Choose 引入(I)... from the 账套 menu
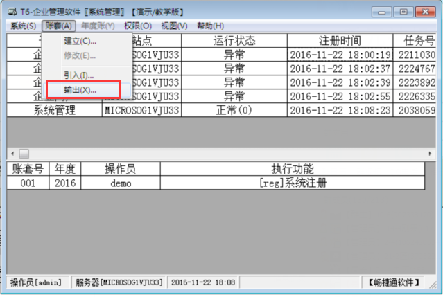 (x=78, y=75)
